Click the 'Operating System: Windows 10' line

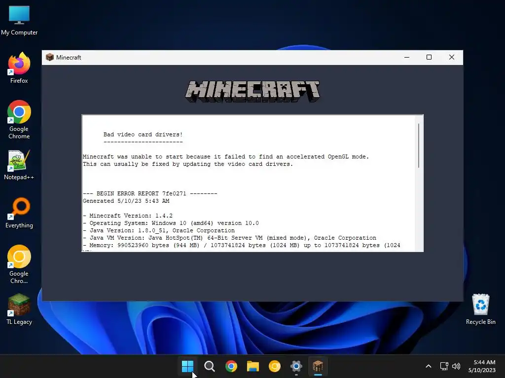pyautogui.click(x=171, y=223)
